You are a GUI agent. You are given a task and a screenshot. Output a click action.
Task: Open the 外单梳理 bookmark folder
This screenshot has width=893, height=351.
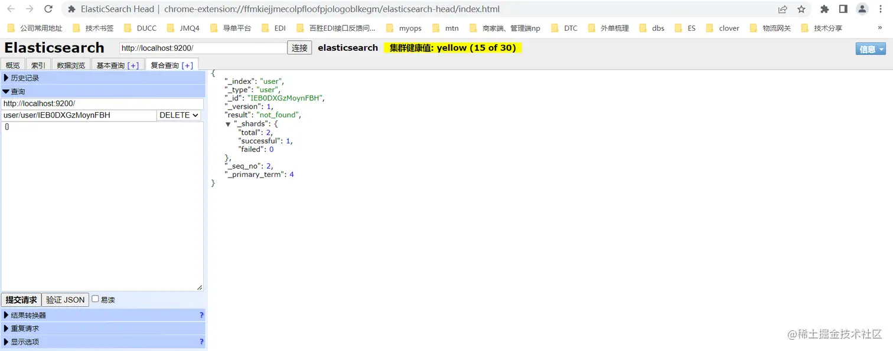(x=608, y=28)
